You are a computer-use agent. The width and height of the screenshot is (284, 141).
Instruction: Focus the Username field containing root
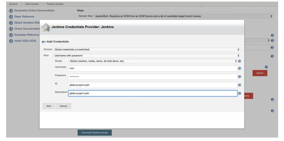(x=153, y=68)
